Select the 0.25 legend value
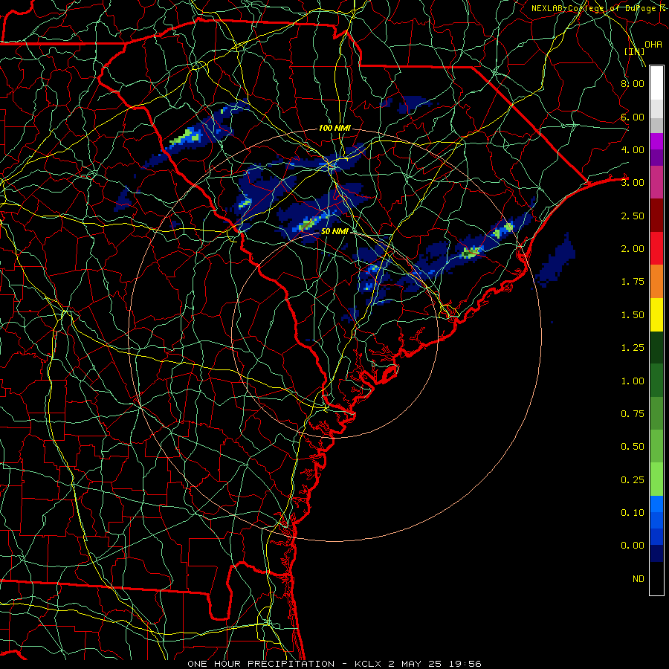This screenshot has height=669, width=669. 633,480
